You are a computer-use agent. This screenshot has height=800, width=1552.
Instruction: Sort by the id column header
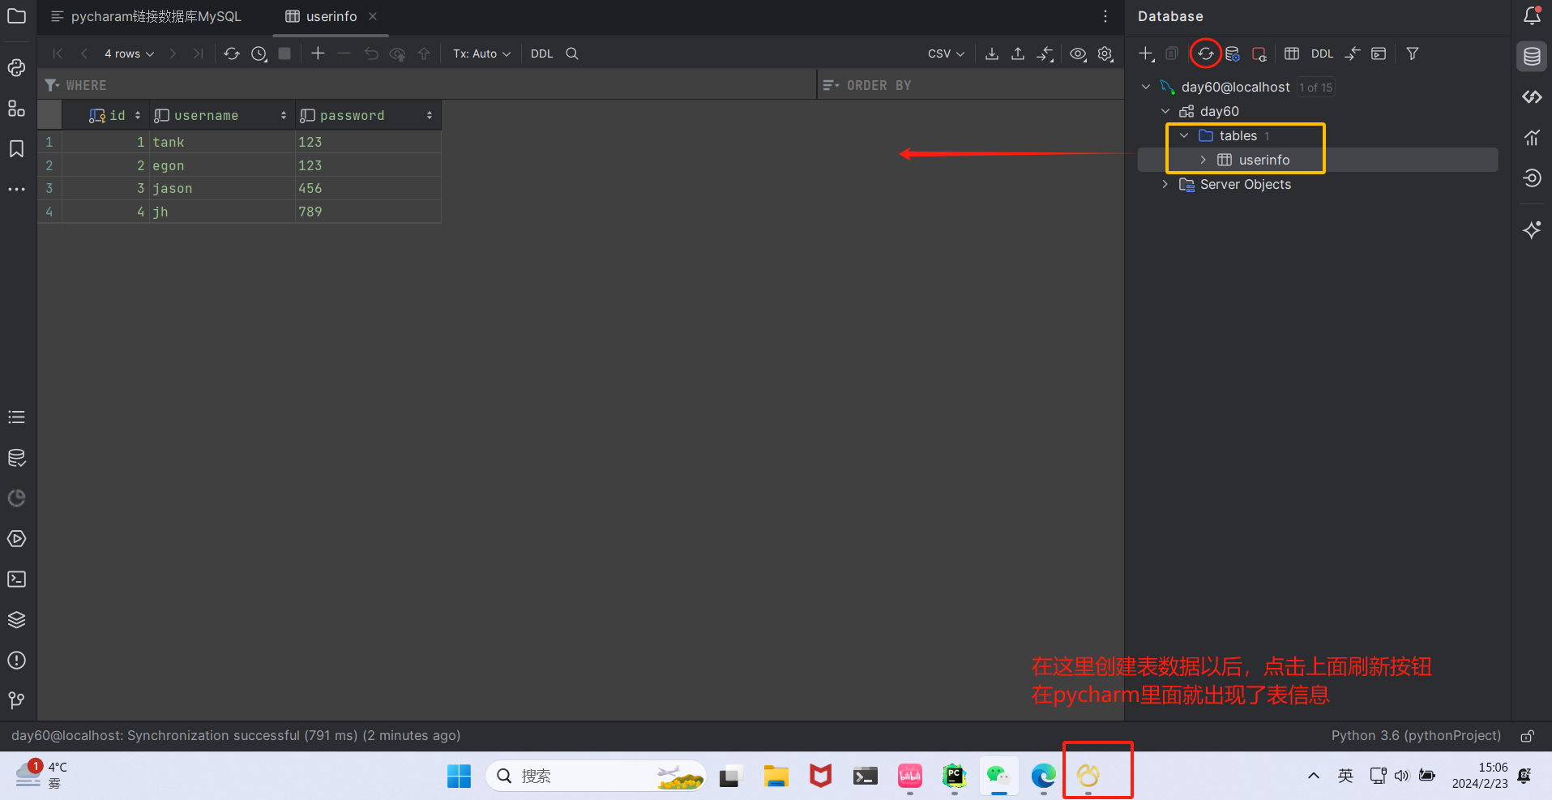[x=106, y=115]
